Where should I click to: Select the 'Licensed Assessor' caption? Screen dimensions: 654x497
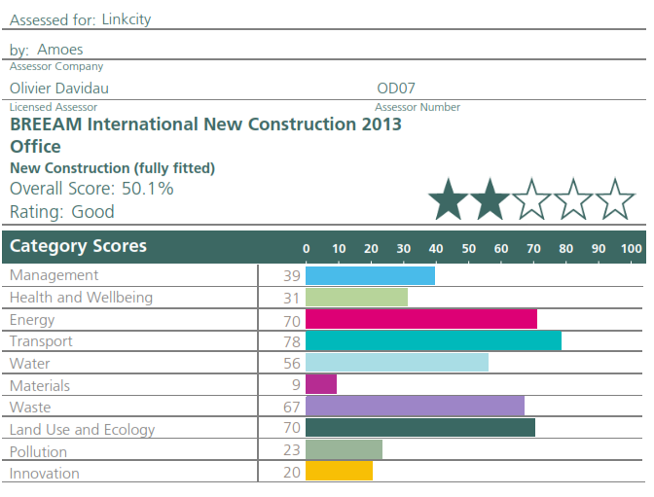[54, 107]
